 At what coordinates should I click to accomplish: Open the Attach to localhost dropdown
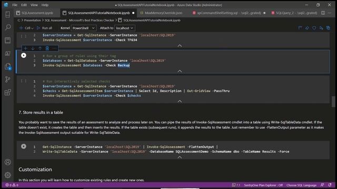tap(125, 28)
